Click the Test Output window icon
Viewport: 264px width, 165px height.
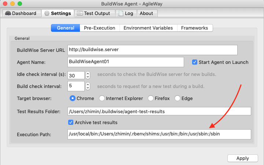point(80,13)
